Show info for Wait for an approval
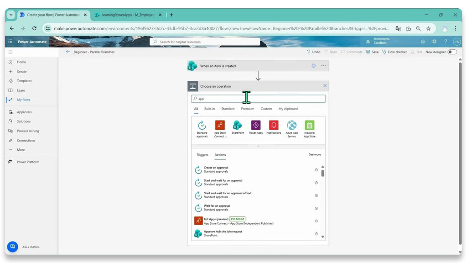Image resolution: width=467 pixels, height=263 pixels. point(317,208)
